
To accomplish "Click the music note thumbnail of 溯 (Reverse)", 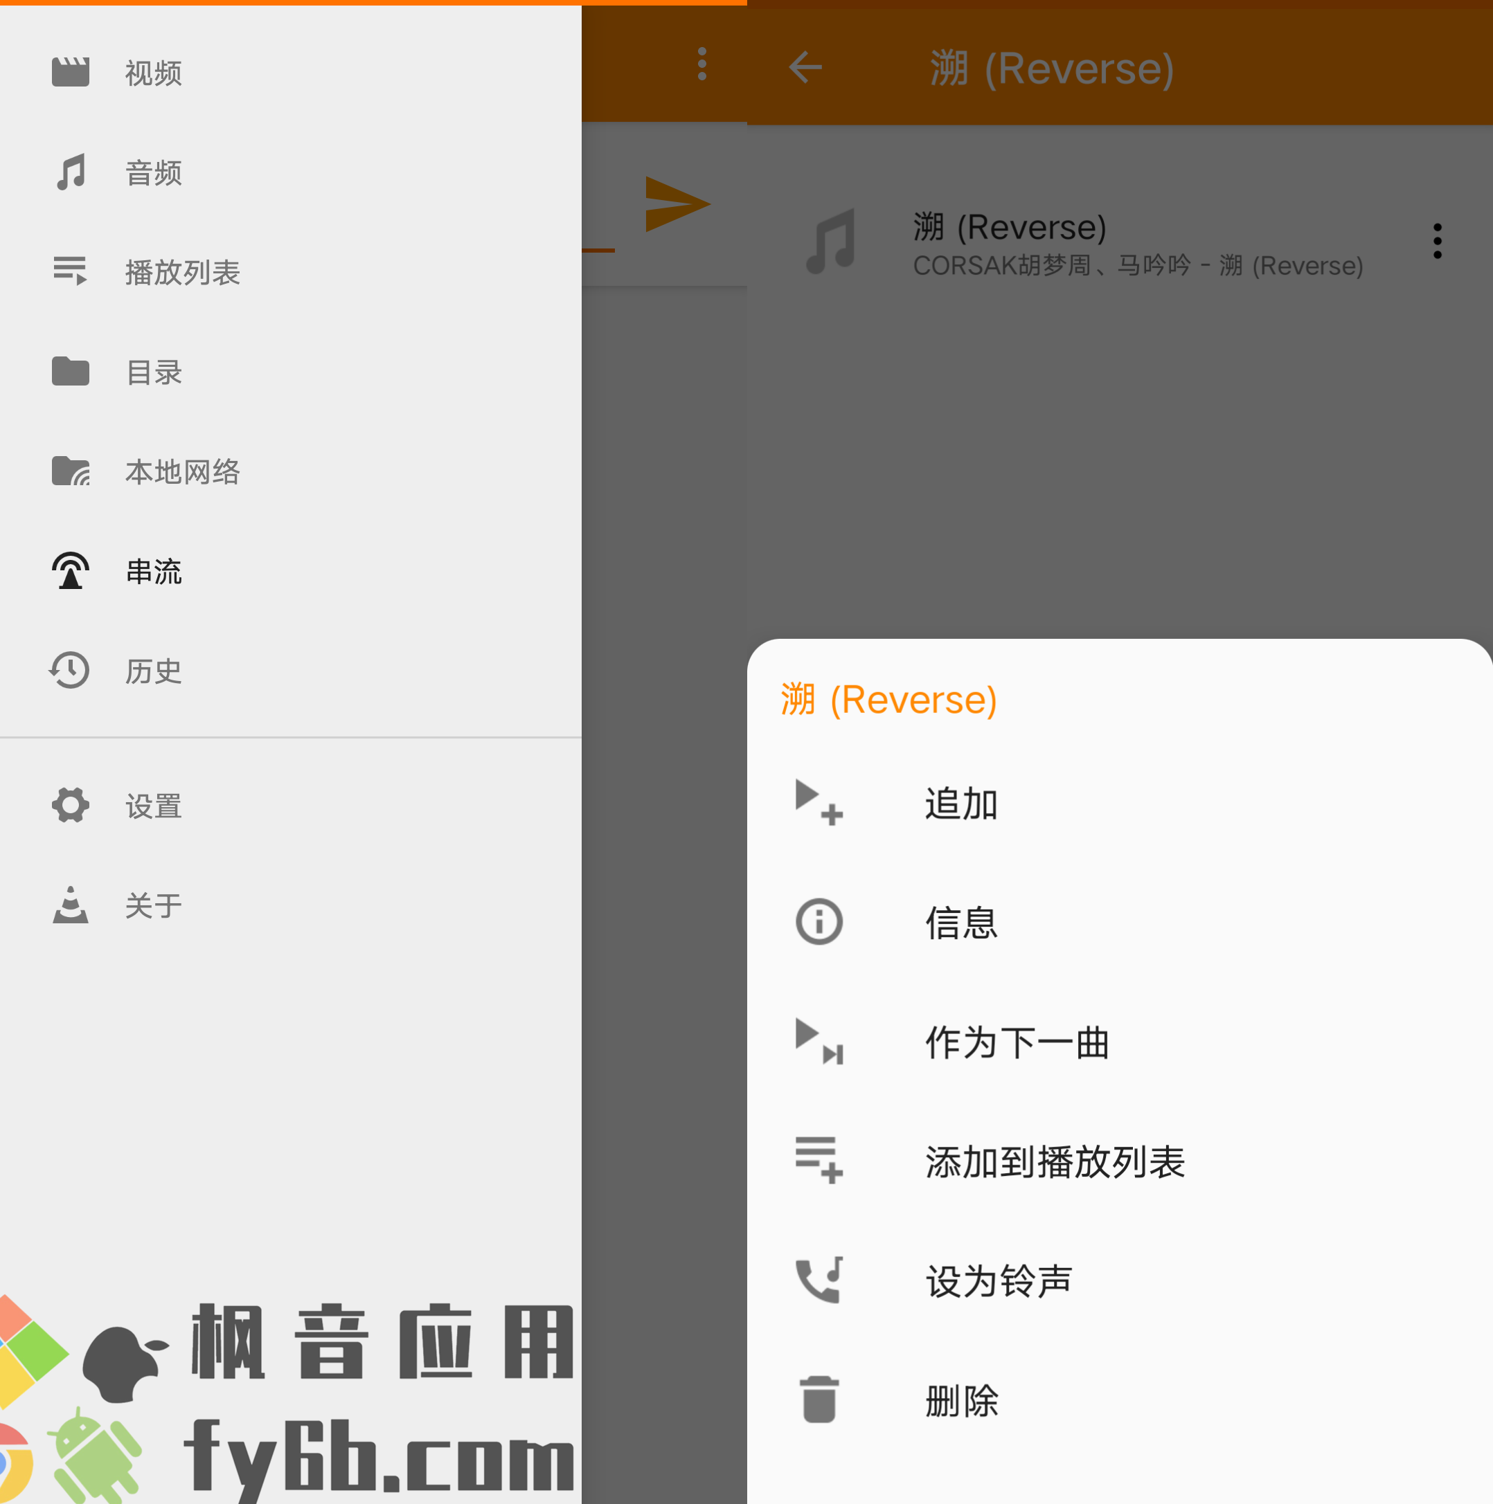I will click(831, 242).
